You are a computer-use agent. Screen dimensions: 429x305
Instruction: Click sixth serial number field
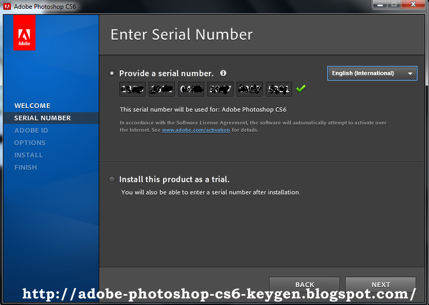(279, 89)
